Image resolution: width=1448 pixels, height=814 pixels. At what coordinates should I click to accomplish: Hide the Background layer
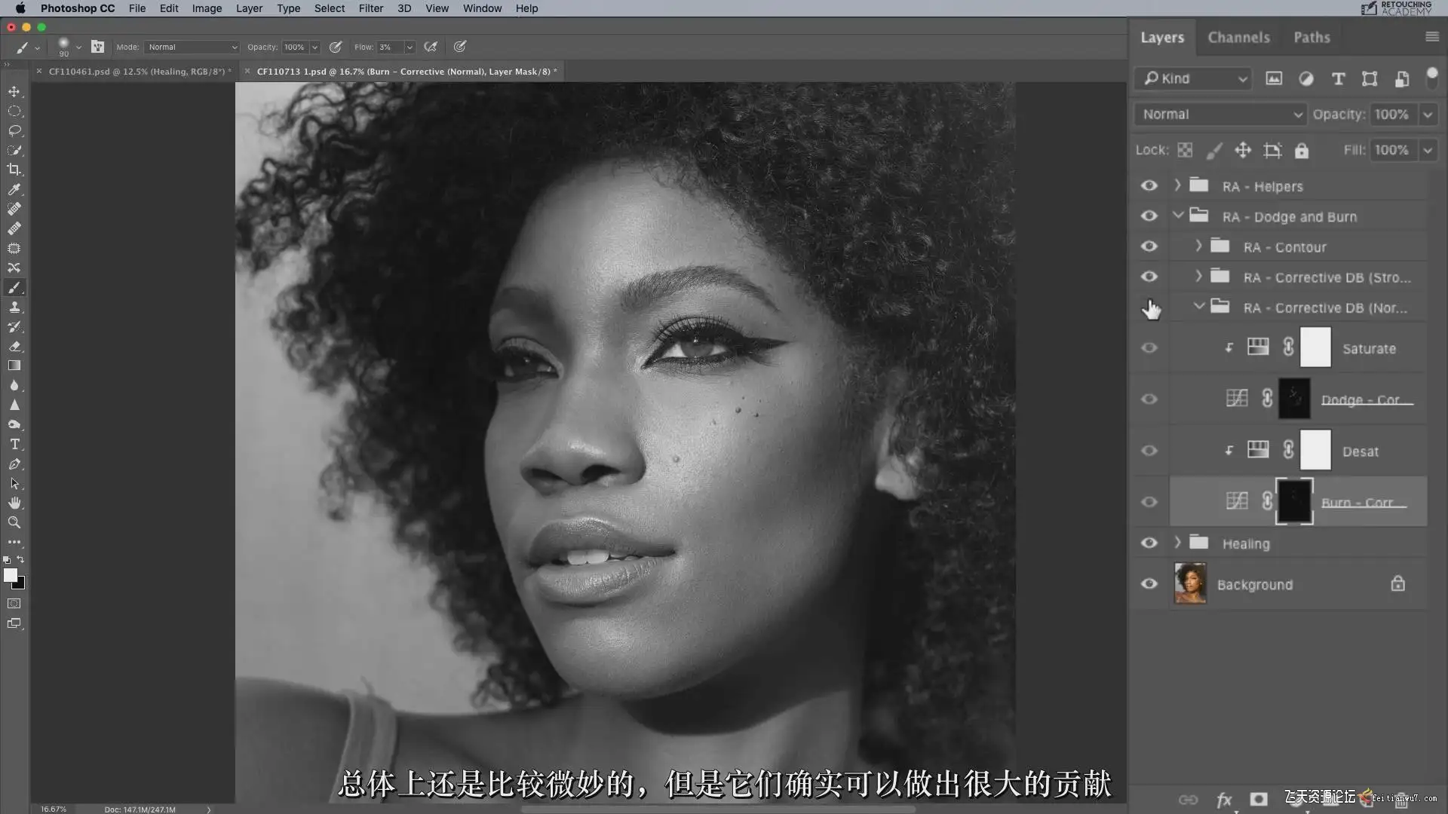(x=1149, y=584)
